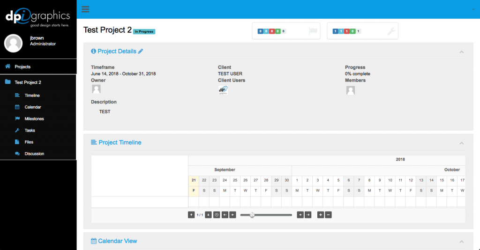Open the Files sidebar item
The image size is (480, 250).
(29, 142)
